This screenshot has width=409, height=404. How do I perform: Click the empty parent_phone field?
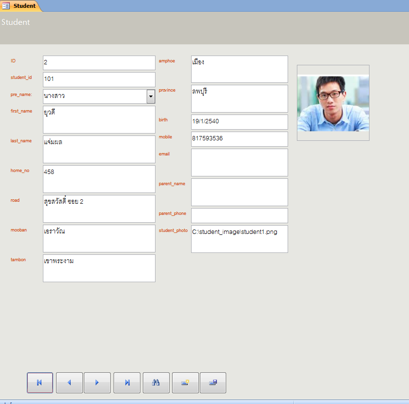coord(239,215)
